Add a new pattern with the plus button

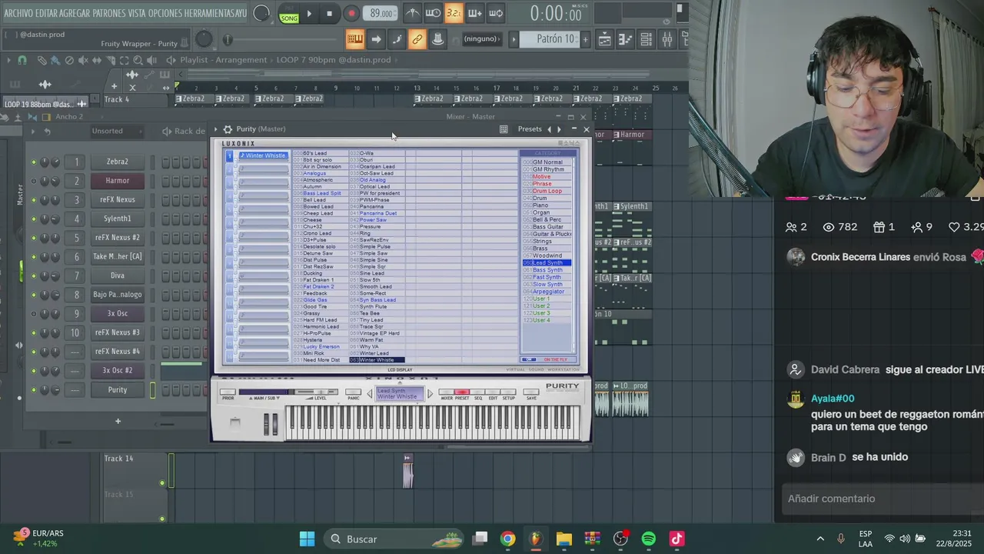[x=585, y=39]
